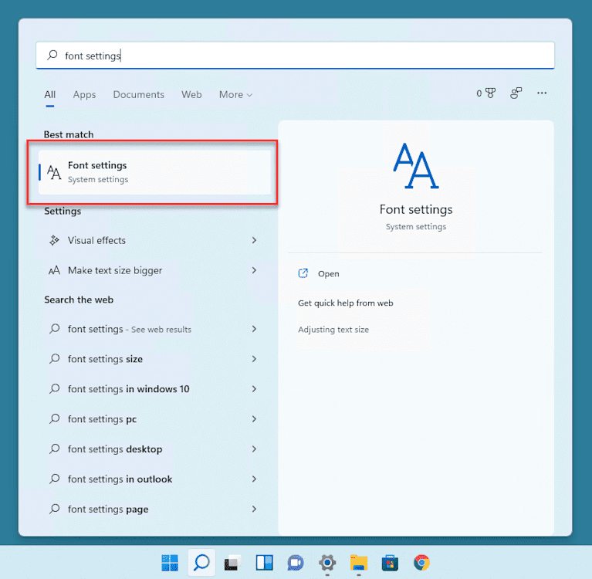The image size is (592, 579).
Task: Expand the font settings size chevron
Action: click(254, 359)
